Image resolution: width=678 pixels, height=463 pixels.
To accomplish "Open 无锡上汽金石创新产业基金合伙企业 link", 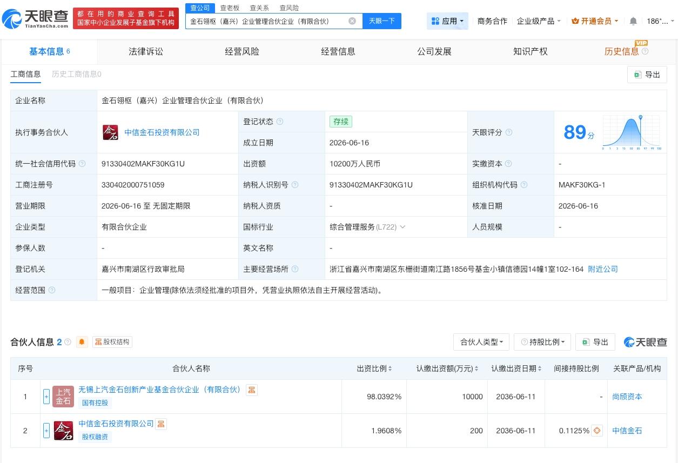I will tap(161, 390).
